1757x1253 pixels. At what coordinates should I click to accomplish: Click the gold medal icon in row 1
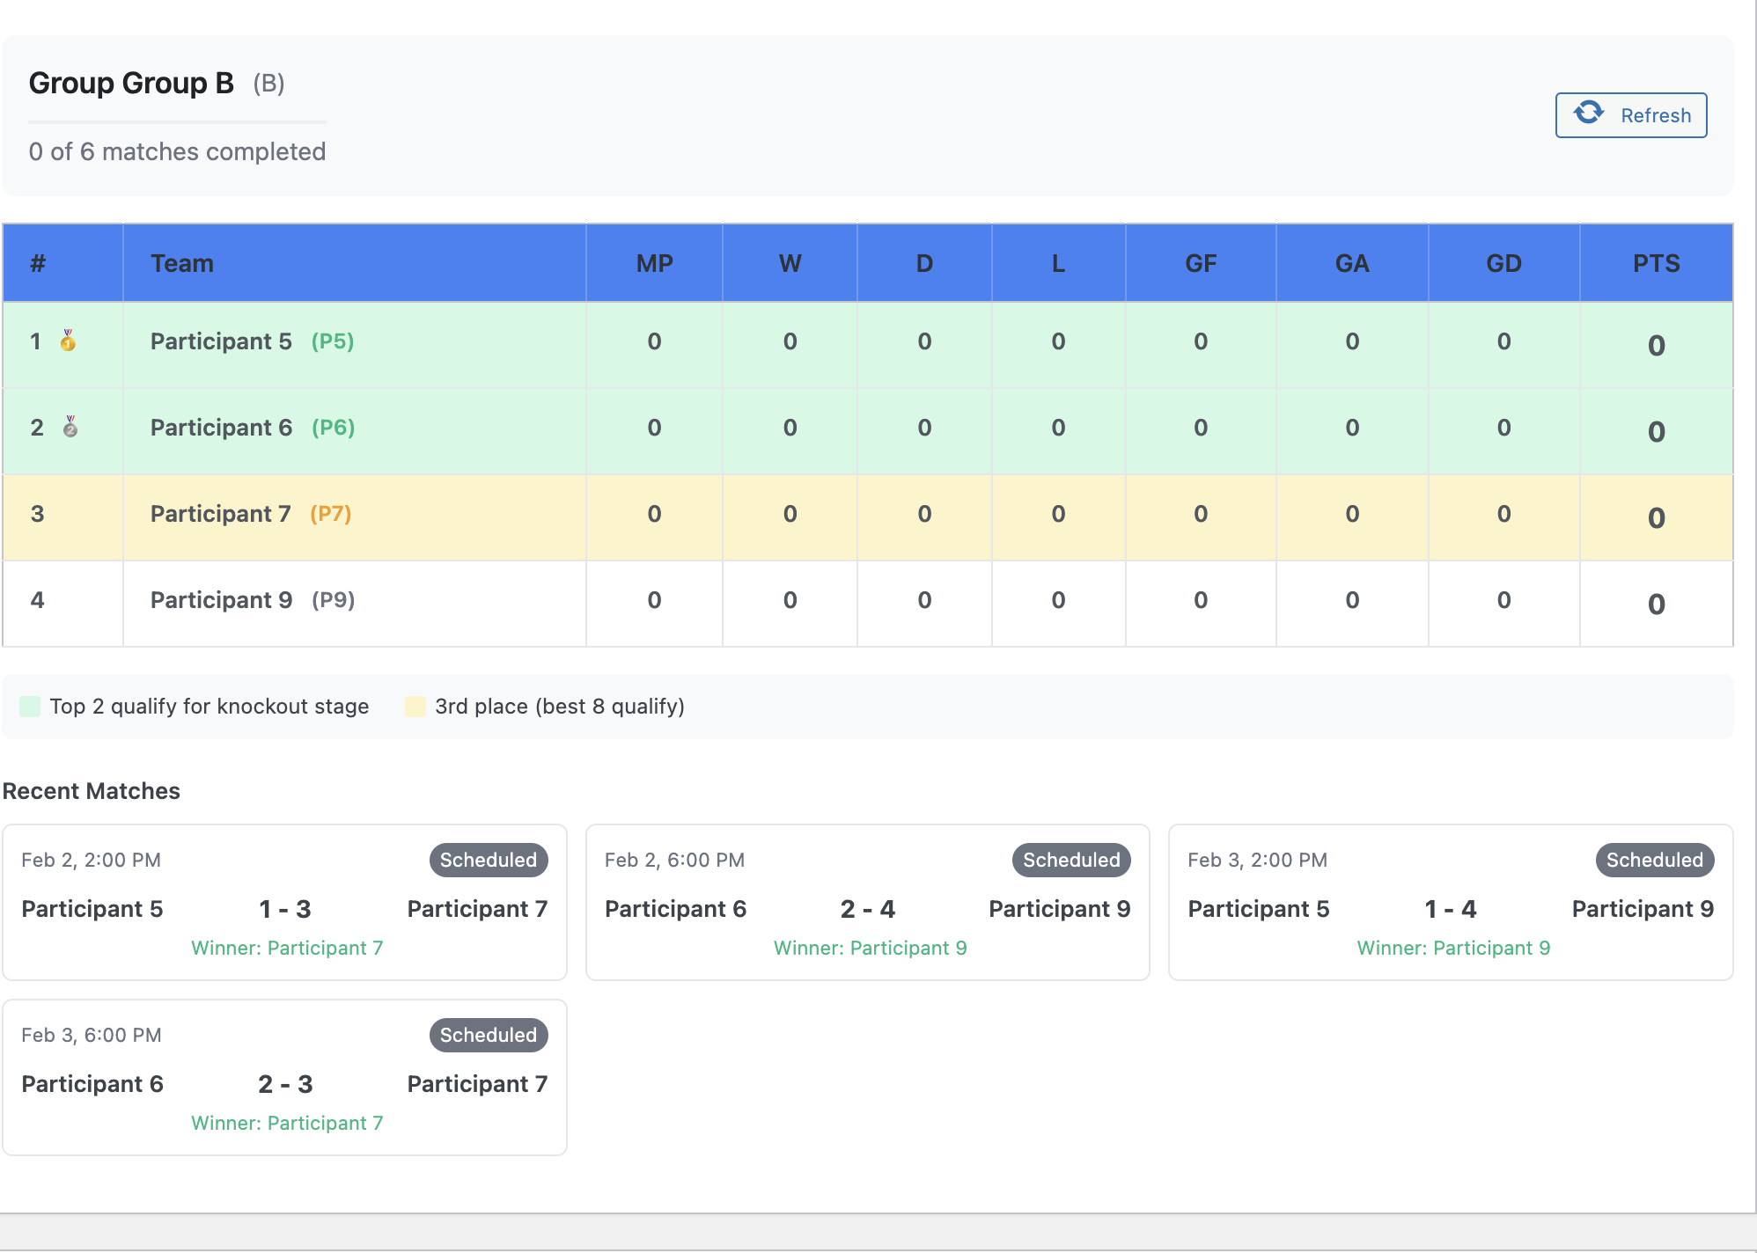[x=68, y=341]
